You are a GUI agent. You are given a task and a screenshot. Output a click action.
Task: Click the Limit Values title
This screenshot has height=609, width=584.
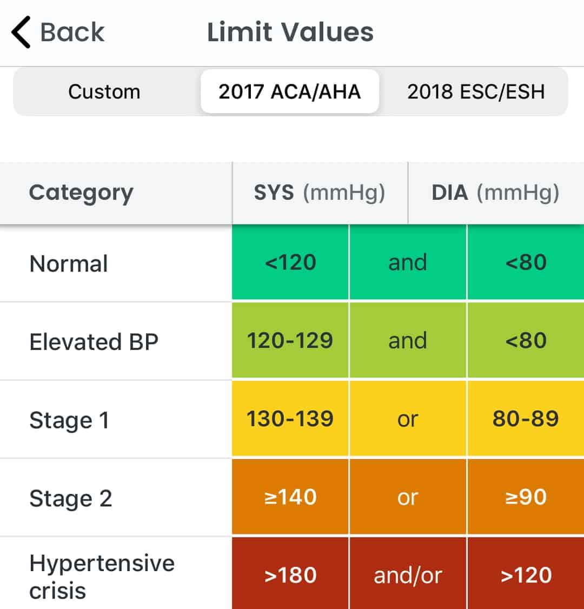tap(290, 32)
